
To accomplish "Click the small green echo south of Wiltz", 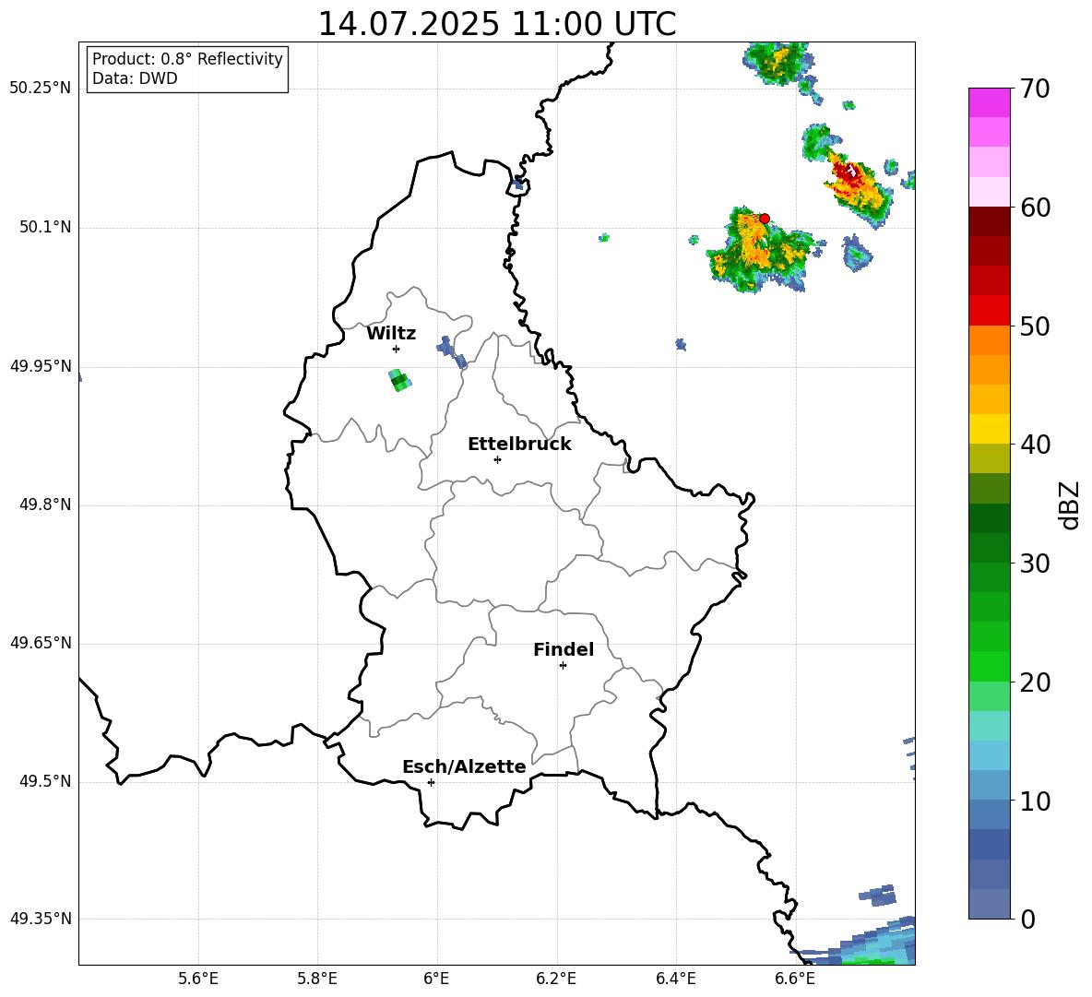I will (x=399, y=380).
